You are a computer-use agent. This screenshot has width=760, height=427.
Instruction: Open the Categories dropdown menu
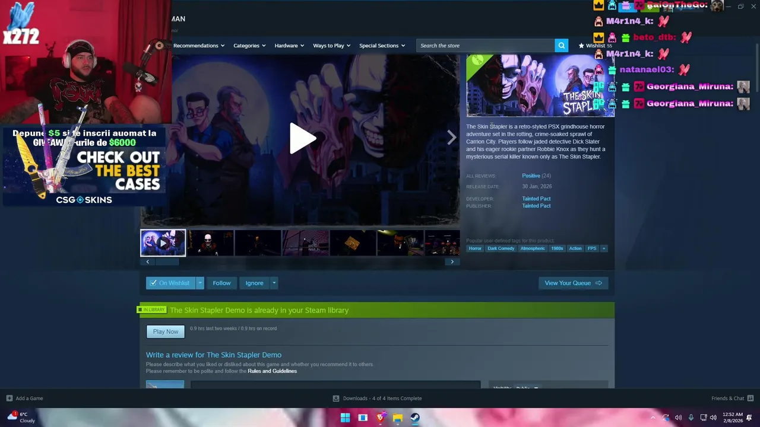coord(249,46)
